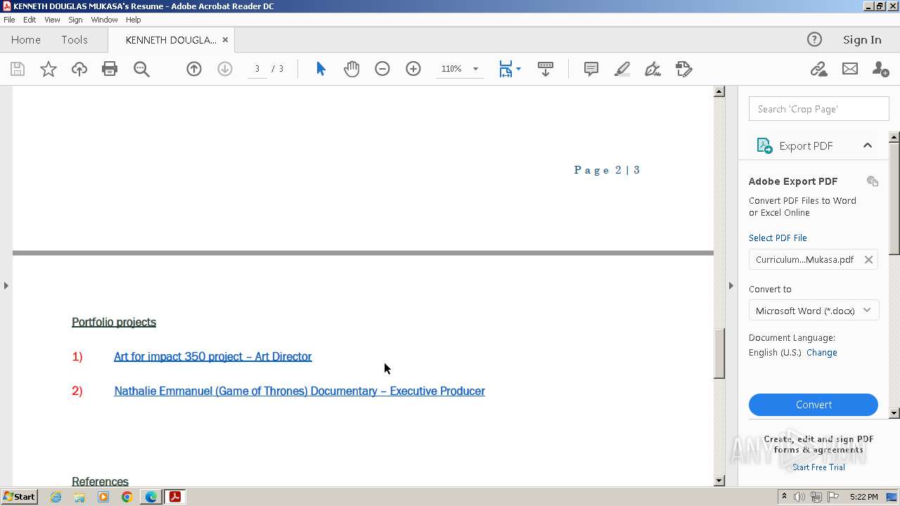The width and height of the screenshot is (900, 506).
Task: Collapse the Export PDF section chevron
Action: 868,145
